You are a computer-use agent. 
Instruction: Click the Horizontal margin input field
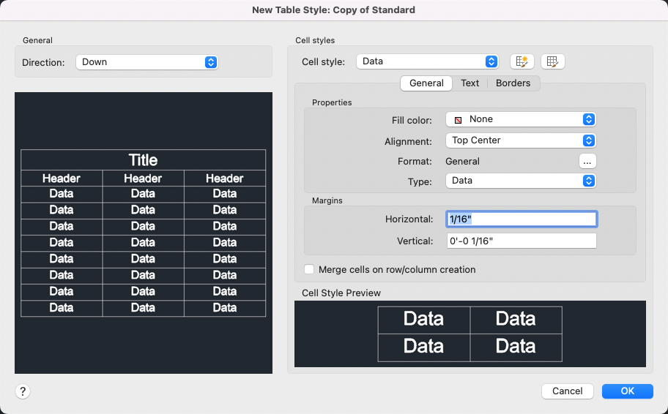click(x=521, y=219)
